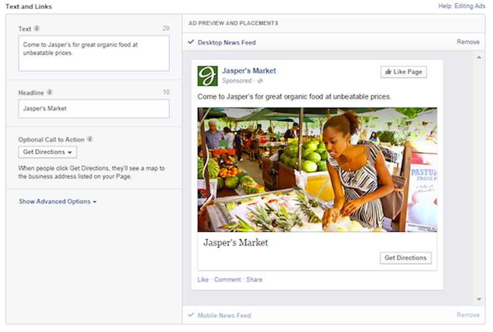The width and height of the screenshot is (493, 332).
Task: Click the info icon beside Optional Call to Action
Action: coord(90,139)
